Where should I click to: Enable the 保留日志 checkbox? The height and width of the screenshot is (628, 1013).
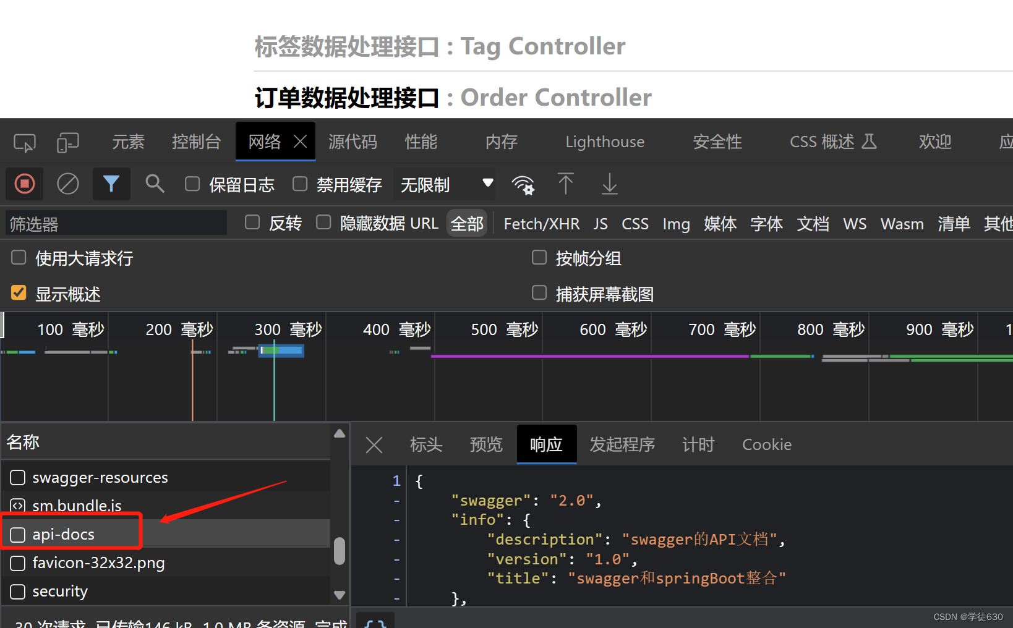pos(192,184)
